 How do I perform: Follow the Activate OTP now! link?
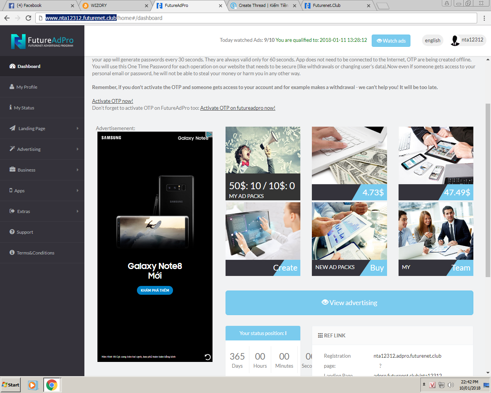click(x=112, y=101)
